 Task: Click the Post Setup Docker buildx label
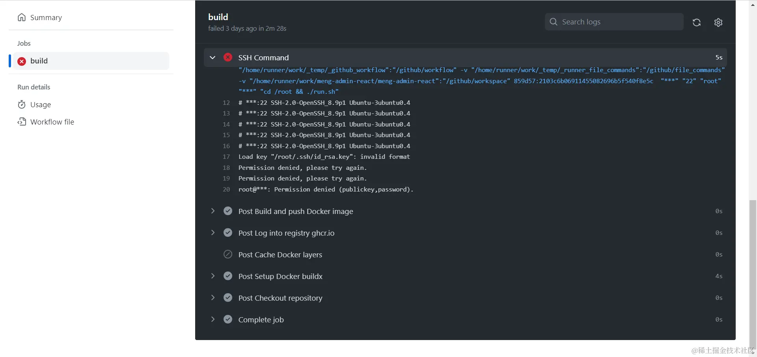tap(280, 276)
